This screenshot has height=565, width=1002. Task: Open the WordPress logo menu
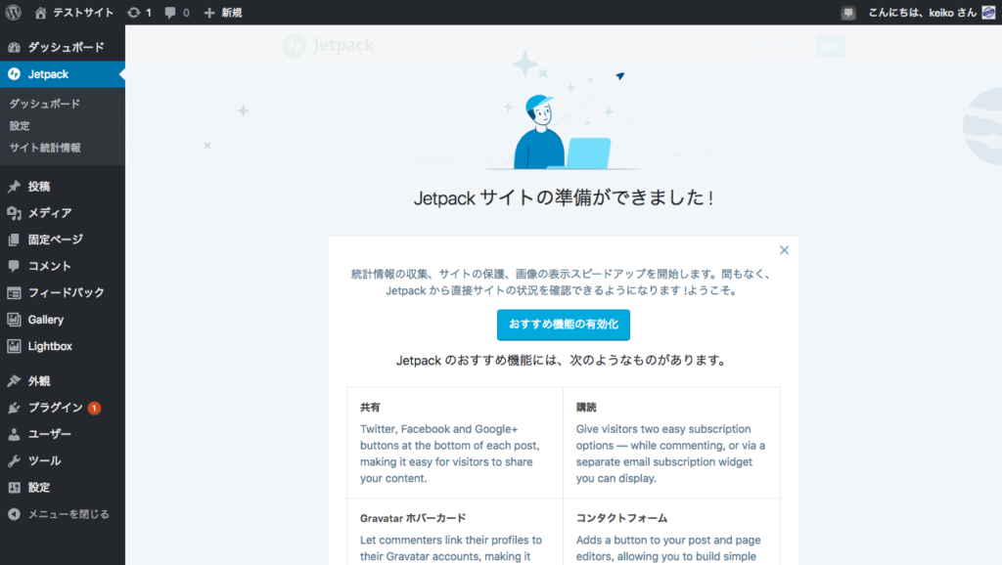(14, 12)
